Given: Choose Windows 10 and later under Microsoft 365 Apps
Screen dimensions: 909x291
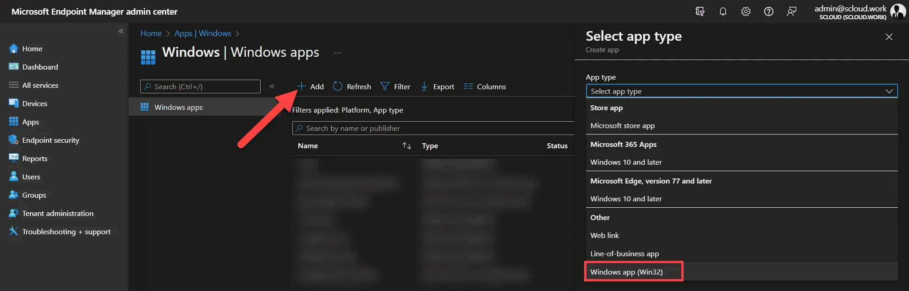Looking at the screenshot, I should tap(741, 162).
